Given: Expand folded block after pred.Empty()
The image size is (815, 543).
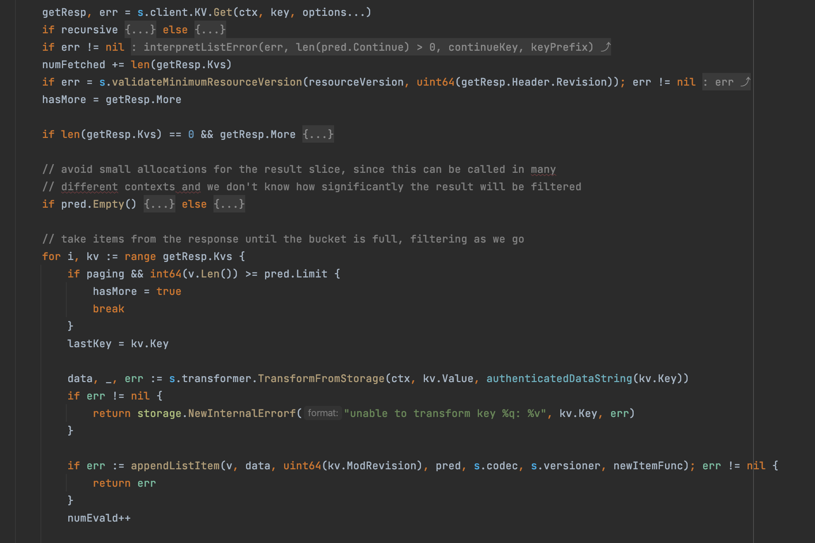Looking at the screenshot, I should [x=159, y=204].
